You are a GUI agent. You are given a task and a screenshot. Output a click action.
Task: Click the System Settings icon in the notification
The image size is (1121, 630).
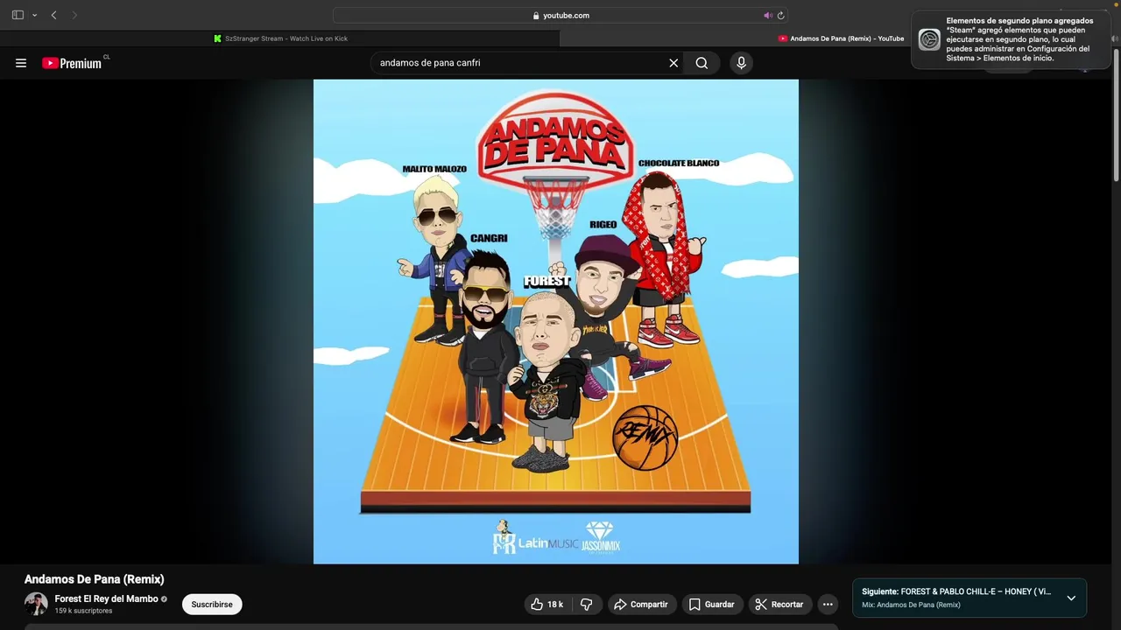click(929, 39)
